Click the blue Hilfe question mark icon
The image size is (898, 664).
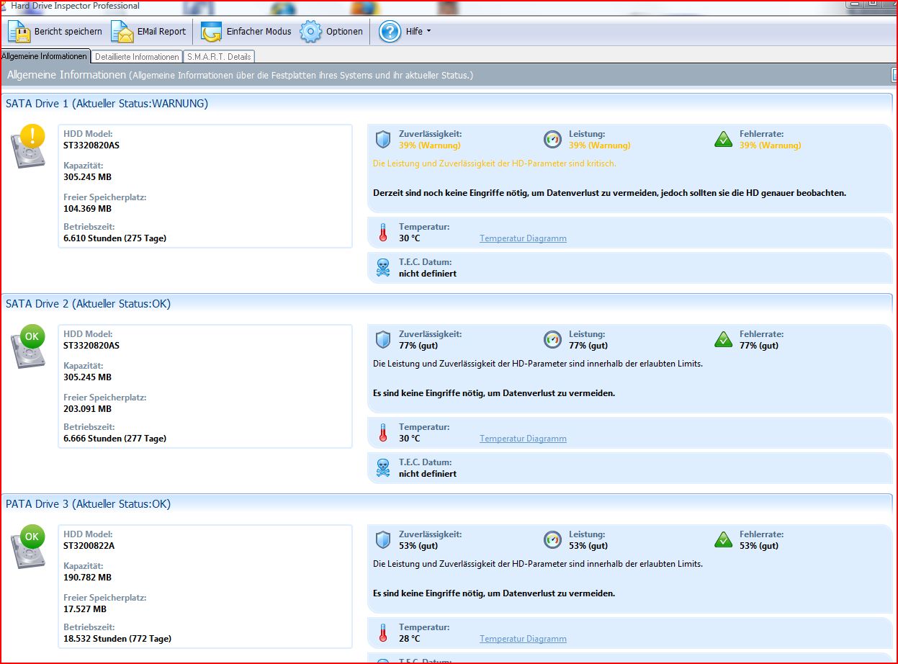pos(390,32)
